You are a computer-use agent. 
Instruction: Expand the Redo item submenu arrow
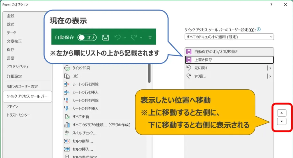click(269, 76)
